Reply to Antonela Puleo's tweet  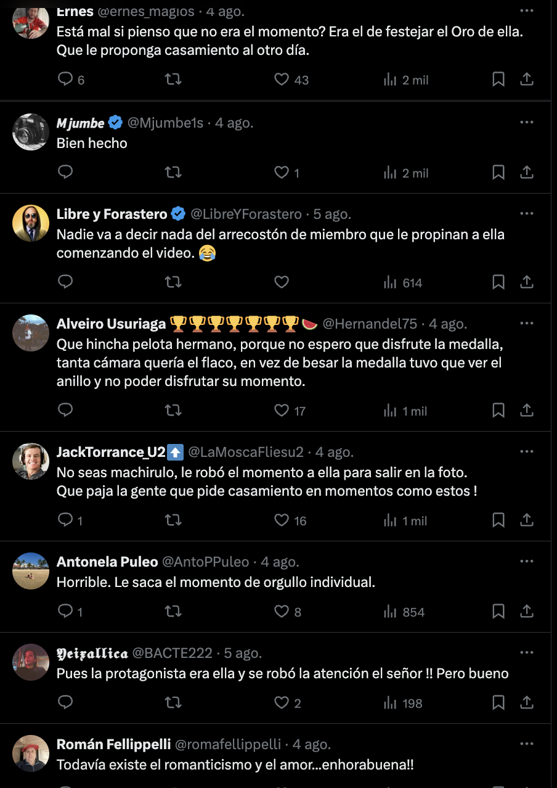pyautogui.click(x=65, y=612)
